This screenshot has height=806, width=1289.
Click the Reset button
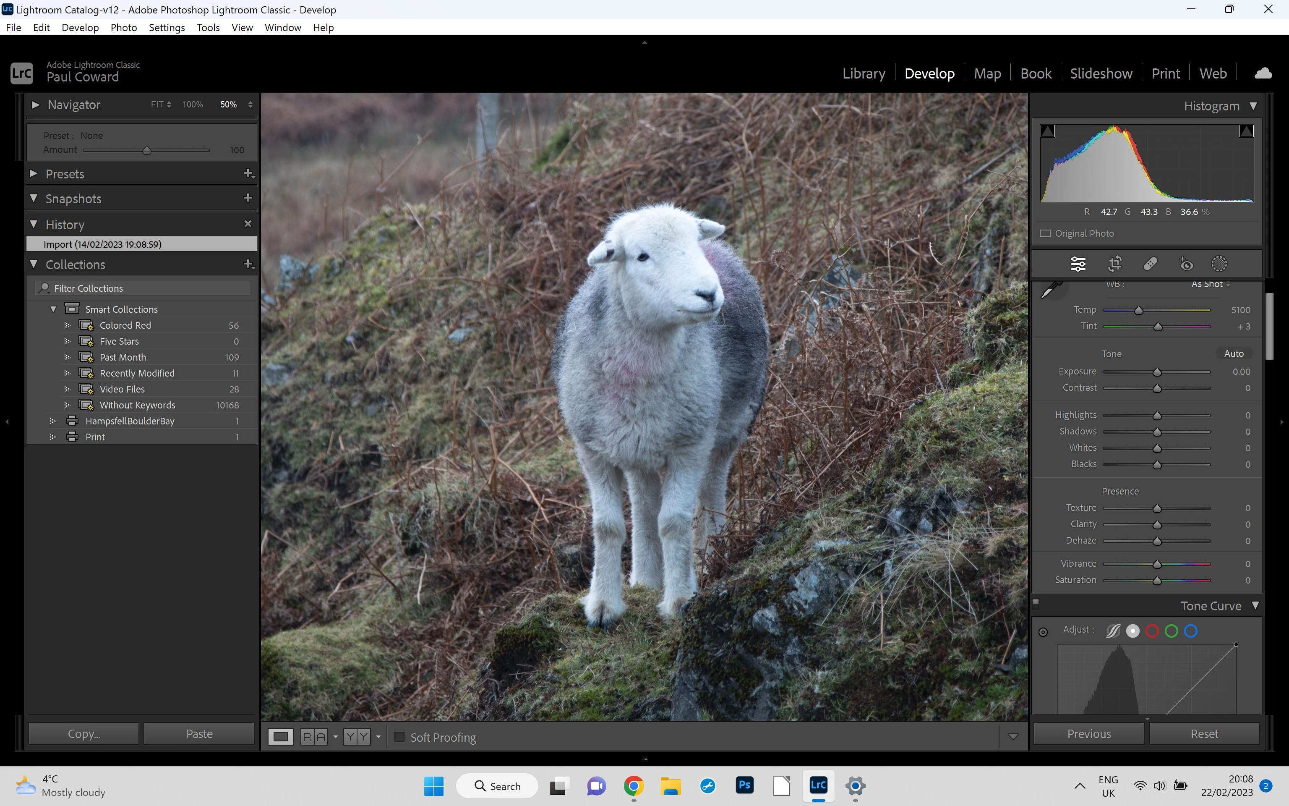pyautogui.click(x=1204, y=734)
